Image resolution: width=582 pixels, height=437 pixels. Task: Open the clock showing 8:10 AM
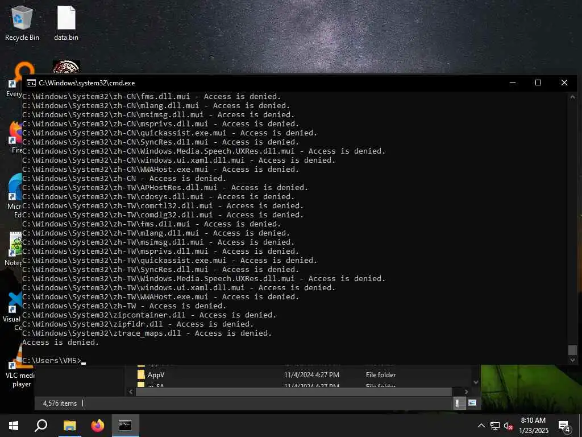533,426
